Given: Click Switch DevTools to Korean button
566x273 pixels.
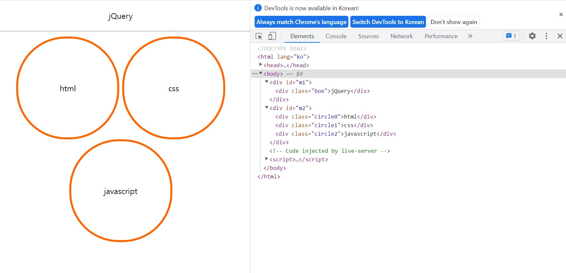Looking at the screenshot, I should tap(388, 22).
